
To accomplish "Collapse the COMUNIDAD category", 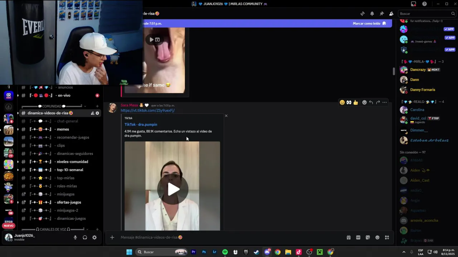I will (54, 106).
